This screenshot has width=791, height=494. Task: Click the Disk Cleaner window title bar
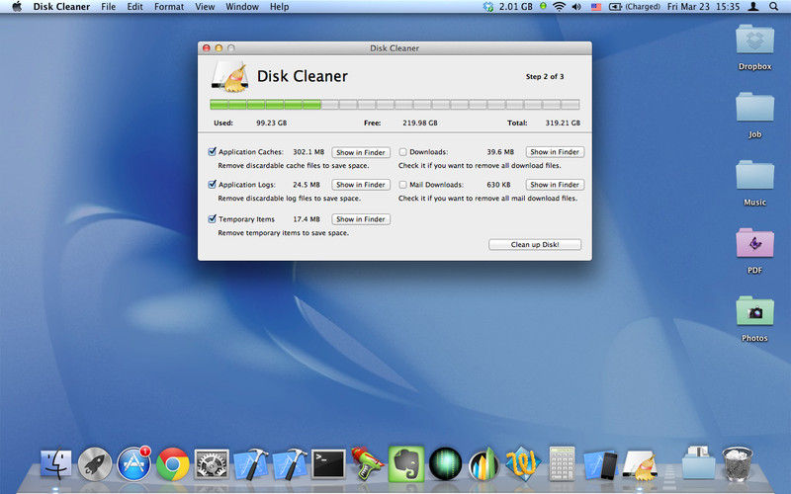[x=395, y=47]
